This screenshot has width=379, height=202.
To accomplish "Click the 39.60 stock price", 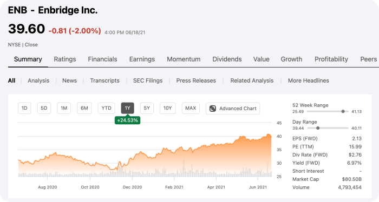I will pos(27,29).
